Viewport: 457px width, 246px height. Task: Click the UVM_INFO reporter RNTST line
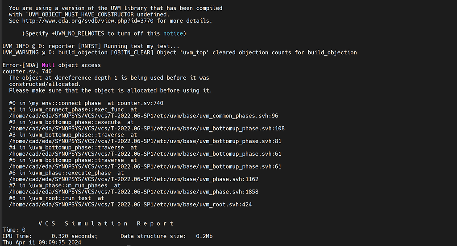[x=91, y=46]
